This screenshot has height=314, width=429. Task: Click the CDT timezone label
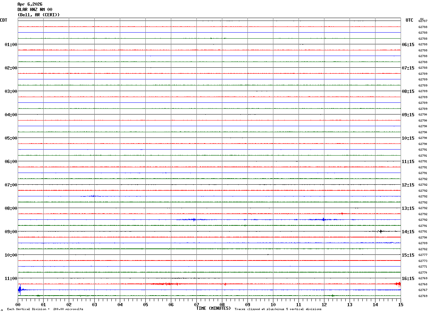4,20
